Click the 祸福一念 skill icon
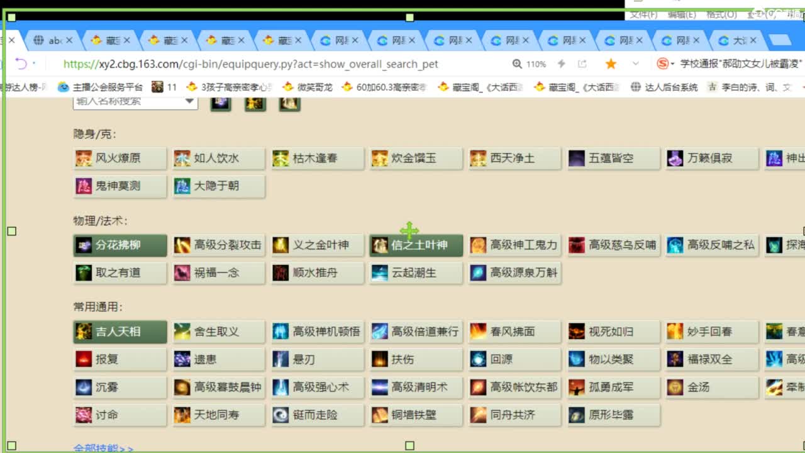 [x=182, y=273]
